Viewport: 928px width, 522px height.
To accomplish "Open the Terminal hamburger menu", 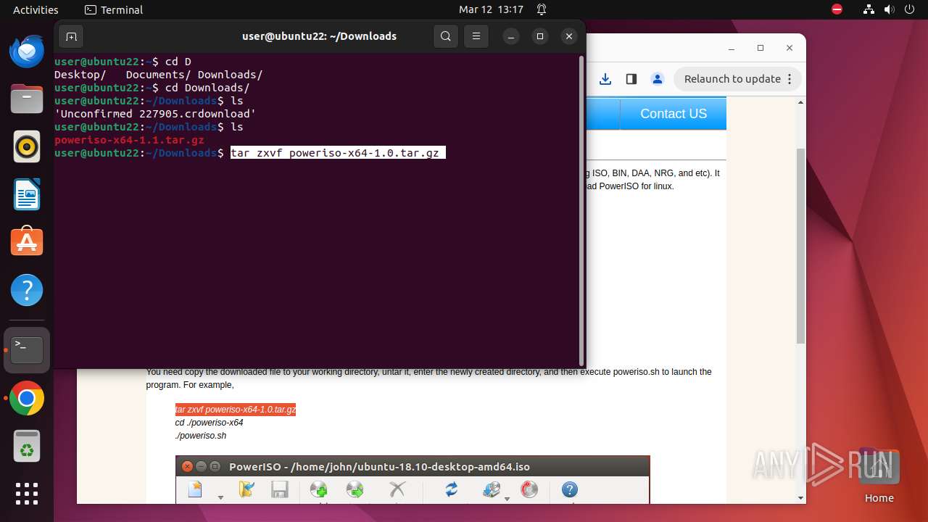I will click(x=476, y=36).
